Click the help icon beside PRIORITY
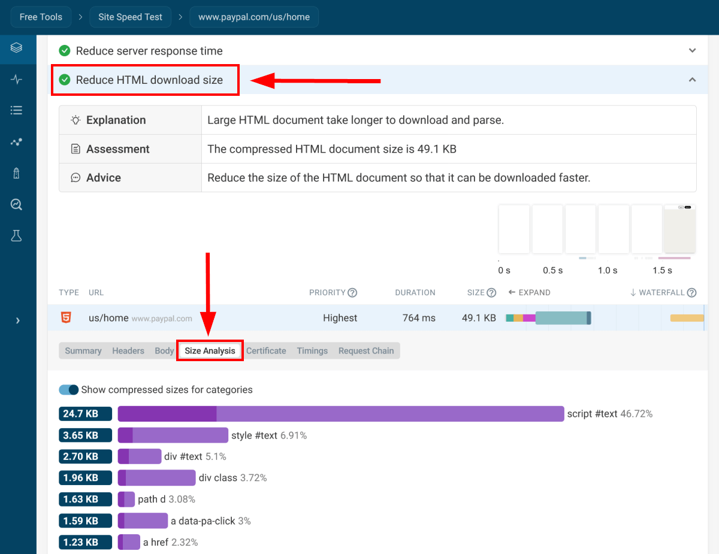Screen dimensions: 719x554 352,293
